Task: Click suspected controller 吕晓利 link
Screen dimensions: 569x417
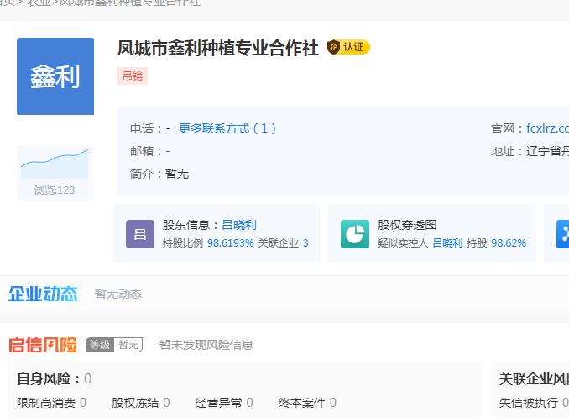Action: [x=447, y=243]
